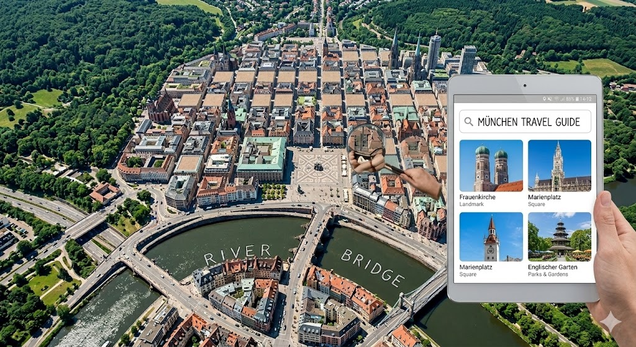Tap the 14:12 clock in the status bar
Screen dimensions: 636x347
pos(586,99)
